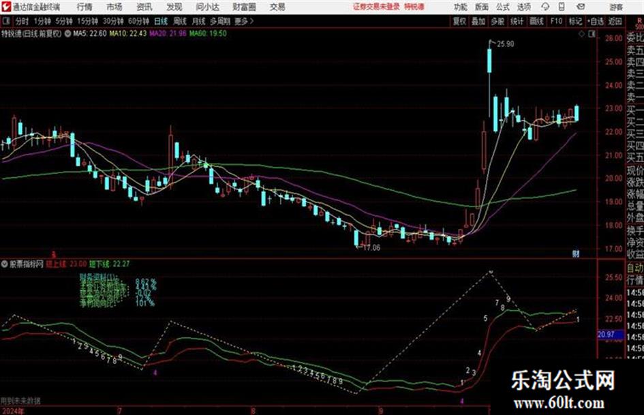Select the 日线 period tab
The image size is (644, 415).
[x=161, y=21]
